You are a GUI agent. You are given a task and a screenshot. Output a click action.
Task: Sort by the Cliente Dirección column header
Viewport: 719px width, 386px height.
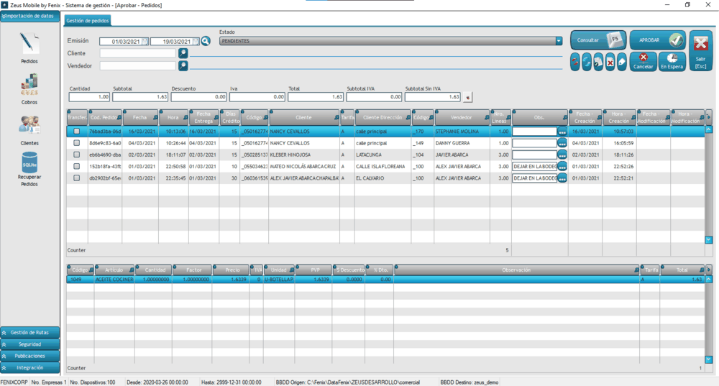383,118
